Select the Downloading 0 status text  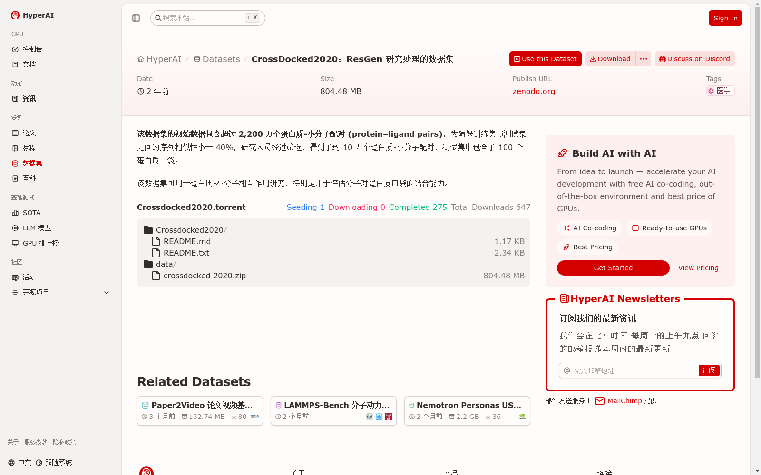tap(357, 207)
